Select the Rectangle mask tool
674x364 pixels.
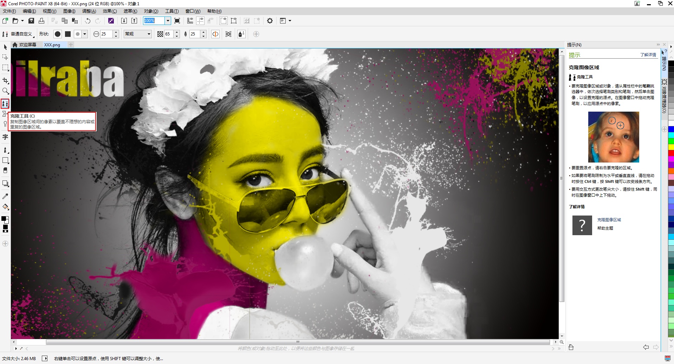pyautogui.click(x=5, y=68)
